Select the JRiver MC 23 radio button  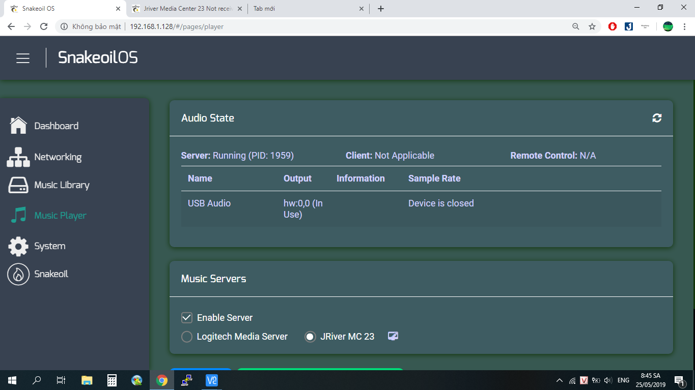310,337
